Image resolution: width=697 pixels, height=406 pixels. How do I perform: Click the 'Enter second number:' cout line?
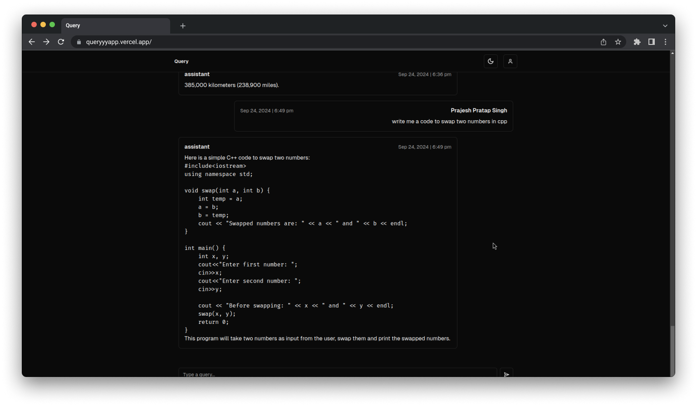[250, 281]
